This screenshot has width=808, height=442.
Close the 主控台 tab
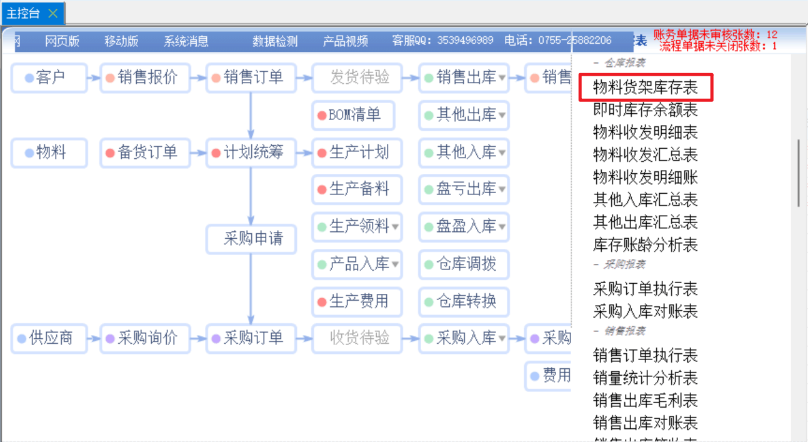pos(53,13)
